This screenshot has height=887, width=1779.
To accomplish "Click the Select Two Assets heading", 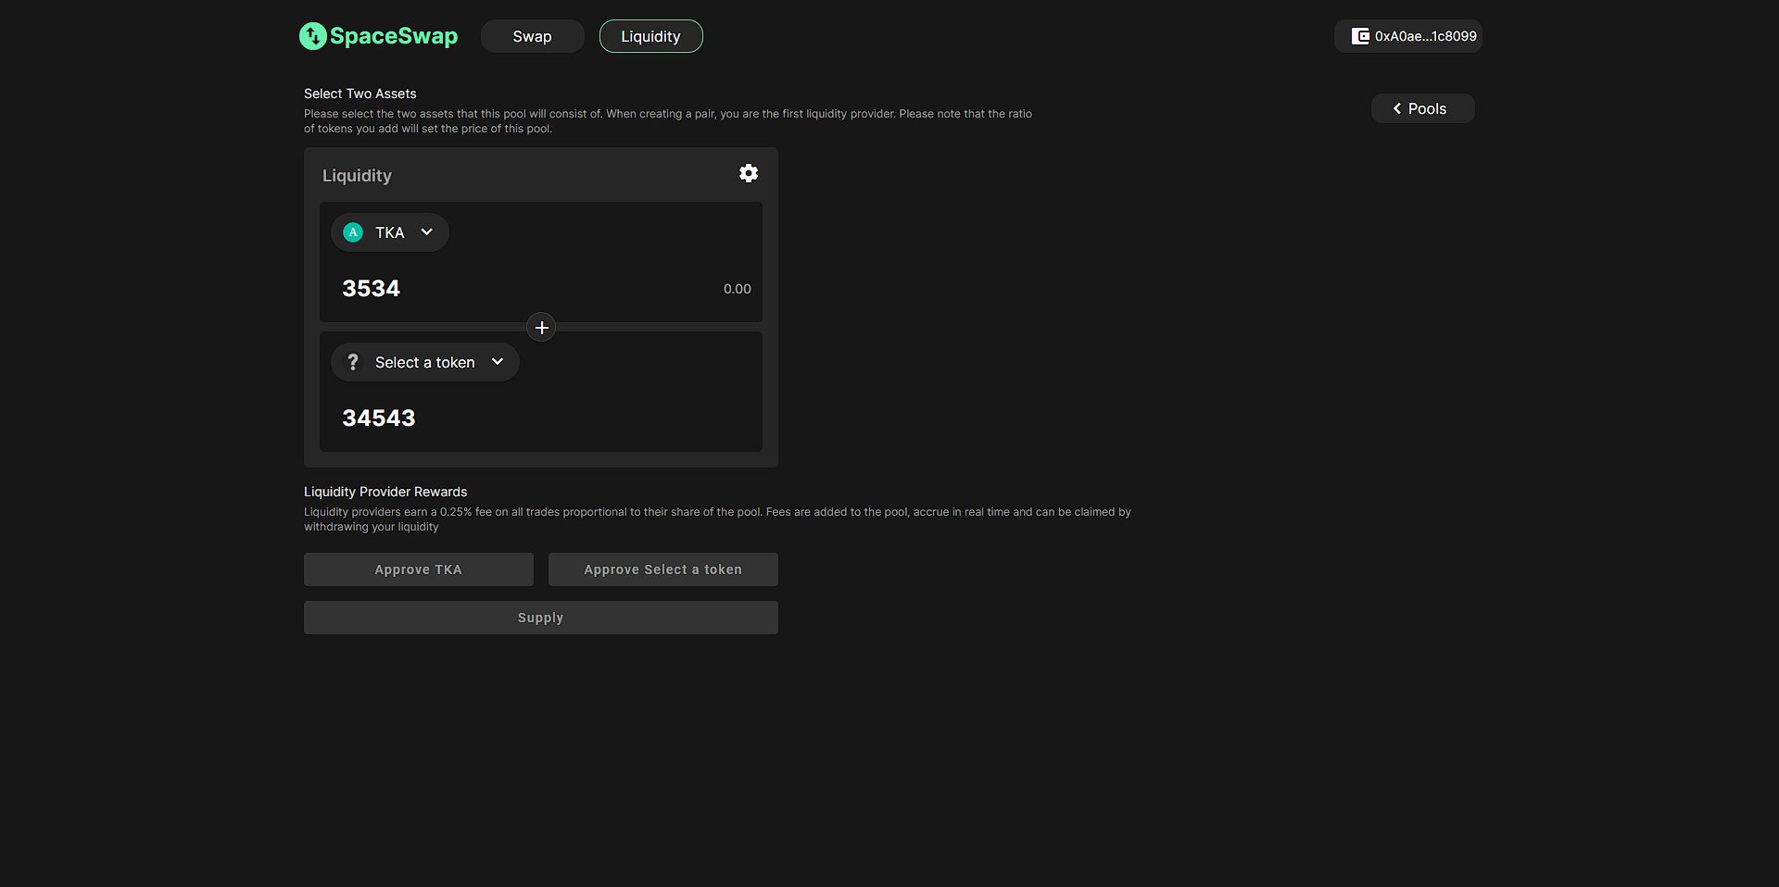I will tap(360, 94).
